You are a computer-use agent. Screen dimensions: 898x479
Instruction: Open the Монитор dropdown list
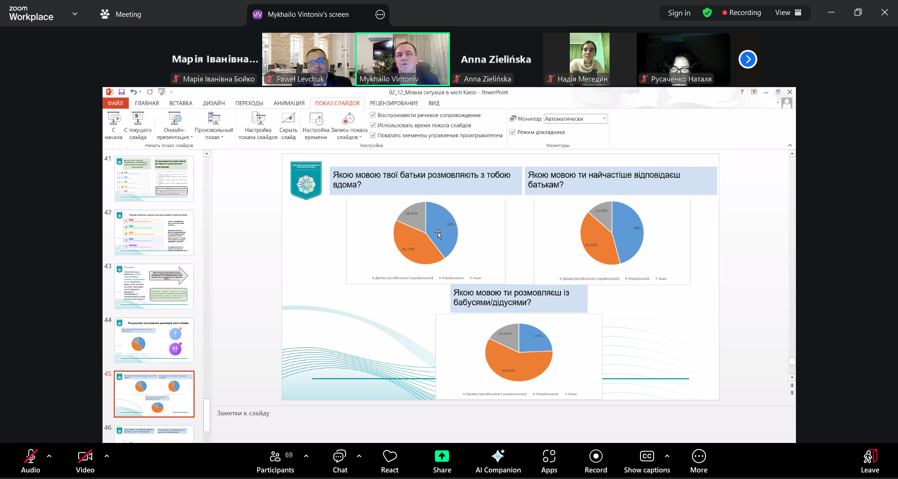point(604,119)
